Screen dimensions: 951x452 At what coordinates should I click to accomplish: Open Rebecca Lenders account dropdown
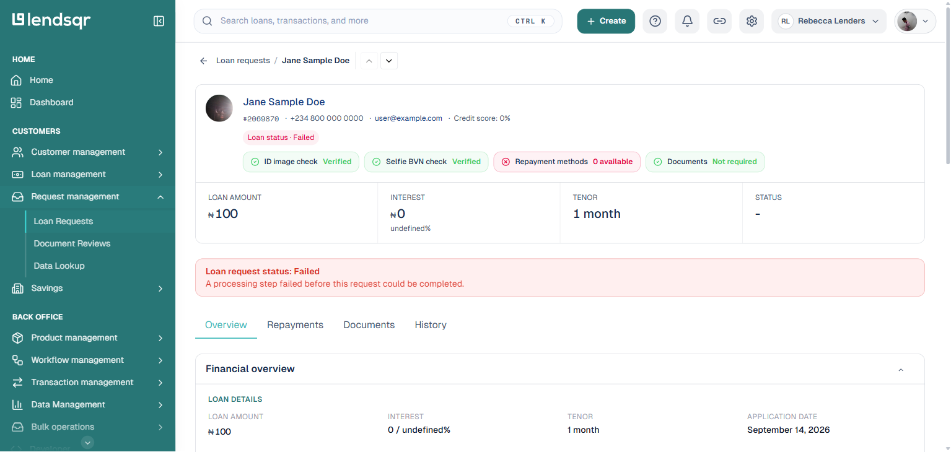[829, 21]
